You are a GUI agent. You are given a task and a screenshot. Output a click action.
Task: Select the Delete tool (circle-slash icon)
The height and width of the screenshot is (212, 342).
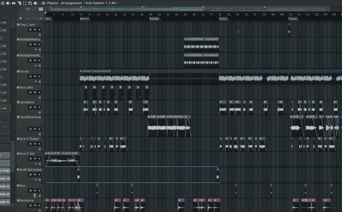(x=3, y=3)
